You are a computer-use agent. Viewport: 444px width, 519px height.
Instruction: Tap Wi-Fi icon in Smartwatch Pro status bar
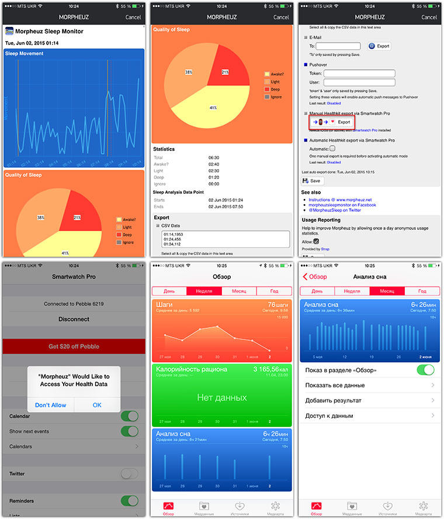40,266
